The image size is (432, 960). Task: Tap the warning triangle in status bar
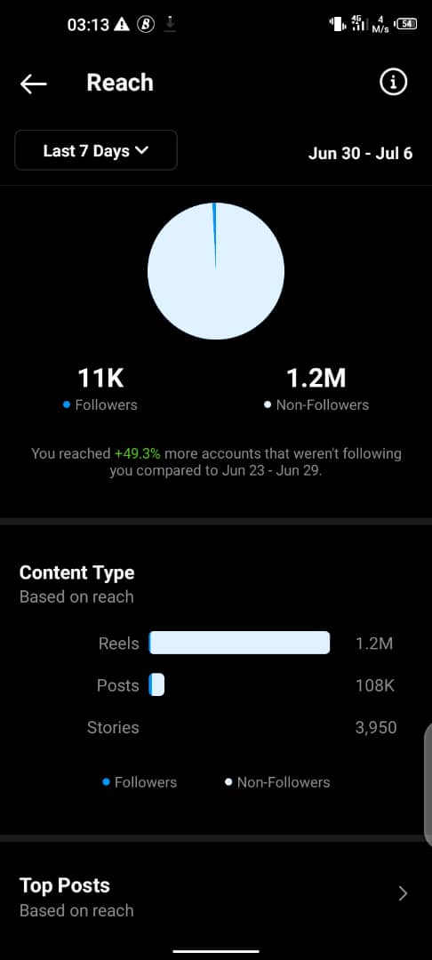point(121,25)
